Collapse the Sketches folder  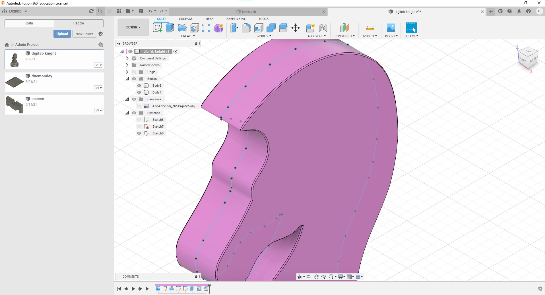(127, 113)
